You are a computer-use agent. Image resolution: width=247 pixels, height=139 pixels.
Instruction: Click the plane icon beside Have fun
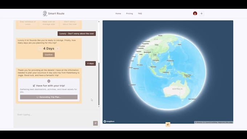(x=34, y=86)
